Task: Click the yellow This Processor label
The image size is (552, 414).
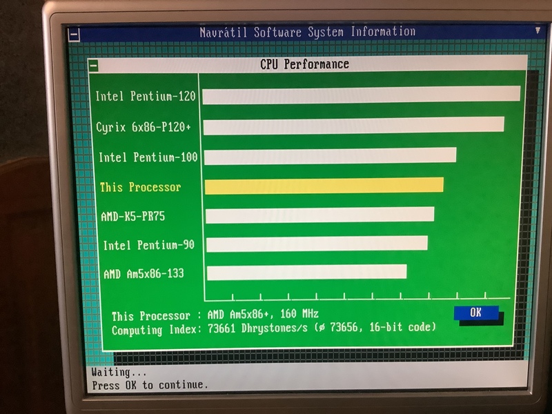Action: pyautogui.click(x=140, y=187)
